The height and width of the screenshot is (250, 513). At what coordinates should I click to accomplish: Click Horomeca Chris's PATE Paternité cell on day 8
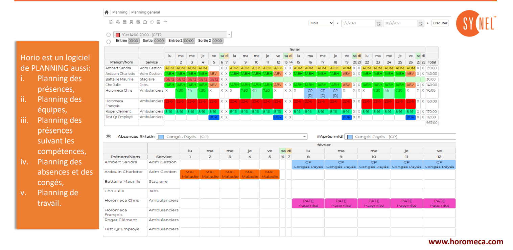coord(308,203)
